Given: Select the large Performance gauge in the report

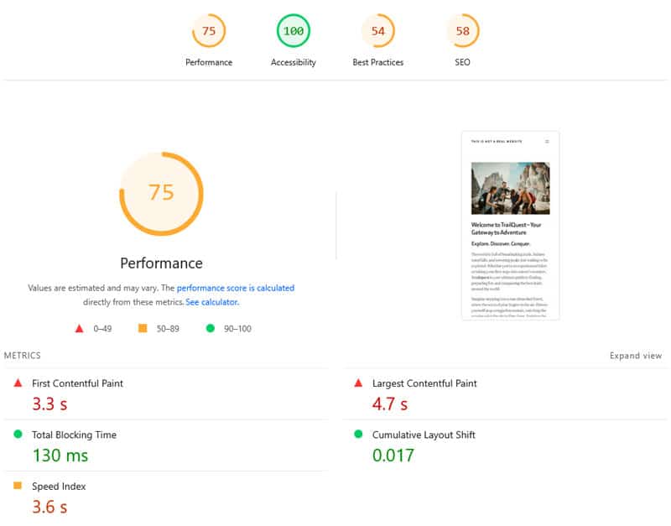Looking at the screenshot, I should coord(161,193).
